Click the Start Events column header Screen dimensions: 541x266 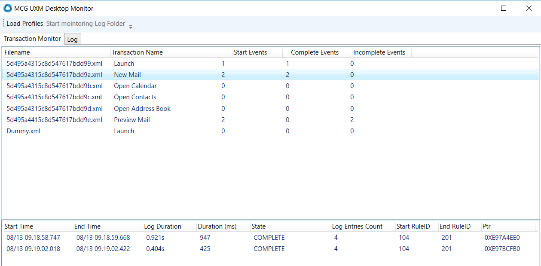[250, 52]
